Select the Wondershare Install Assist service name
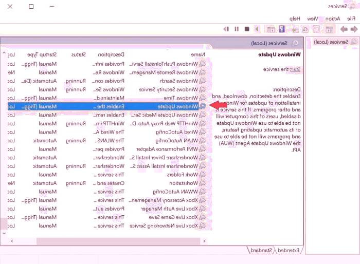Image resolution: width=360 pixels, height=264 pixels. (x=163, y=166)
